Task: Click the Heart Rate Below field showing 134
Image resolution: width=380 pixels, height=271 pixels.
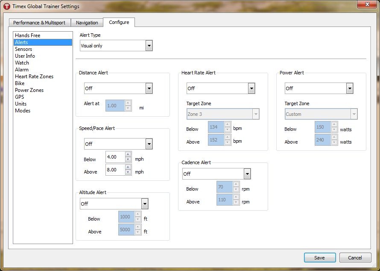Action: click(216, 127)
